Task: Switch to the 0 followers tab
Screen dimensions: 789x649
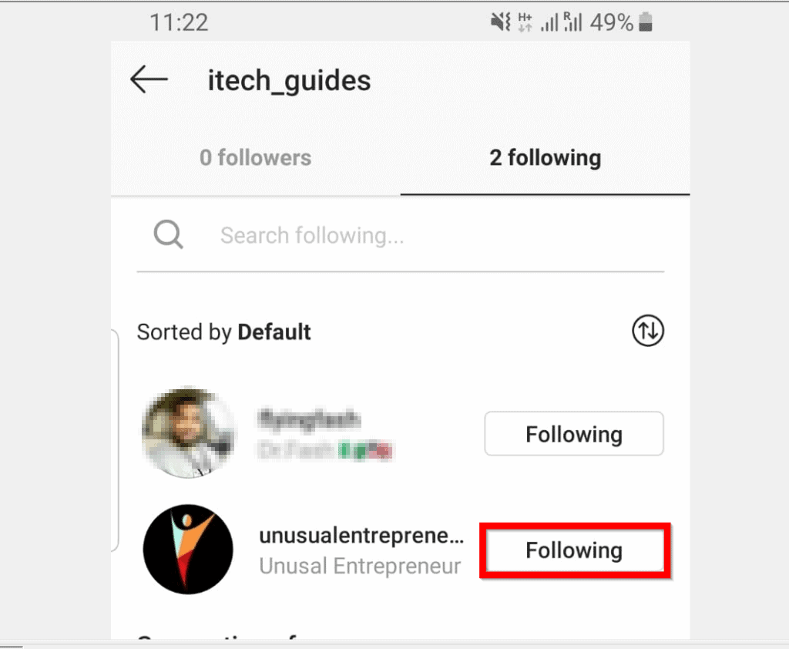Action: point(255,157)
